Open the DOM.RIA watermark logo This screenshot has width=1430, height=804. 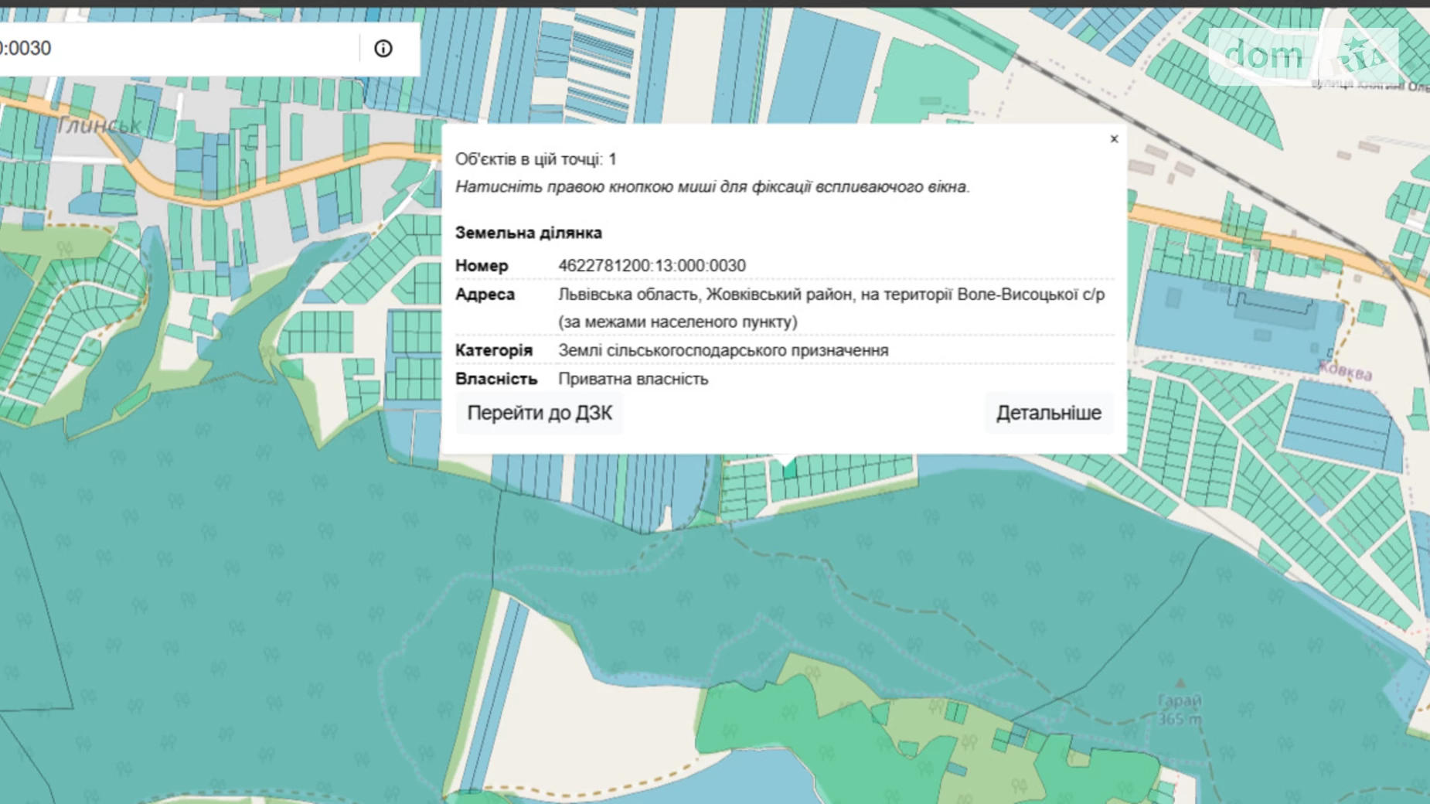1302,56
